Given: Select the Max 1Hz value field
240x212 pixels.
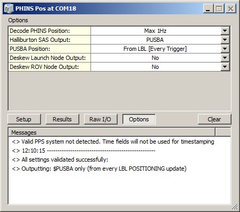Looking at the screenshot, I should tap(155, 31).
